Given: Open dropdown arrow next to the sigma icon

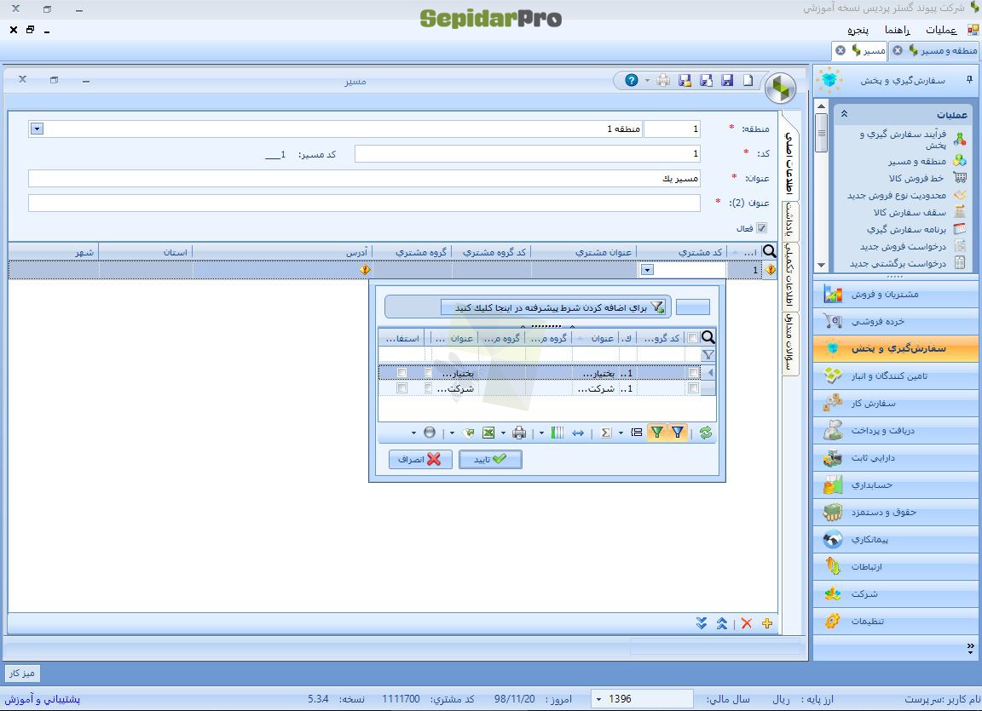Looking at the screenshot, I should (621, 433).
